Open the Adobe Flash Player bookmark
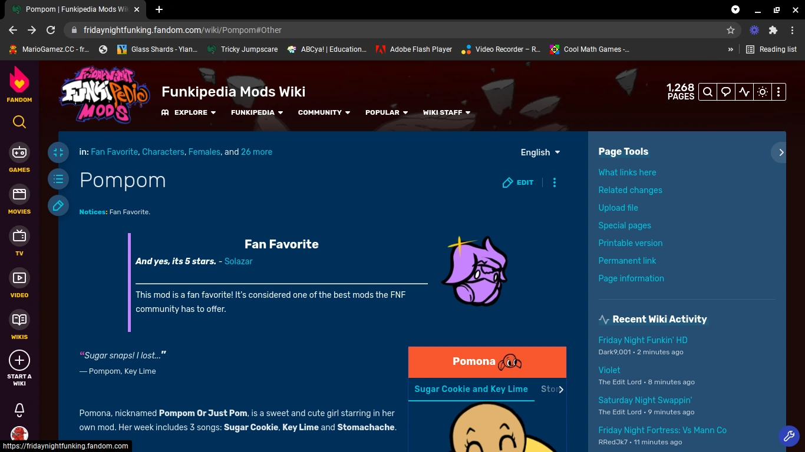 pos(414,49)
